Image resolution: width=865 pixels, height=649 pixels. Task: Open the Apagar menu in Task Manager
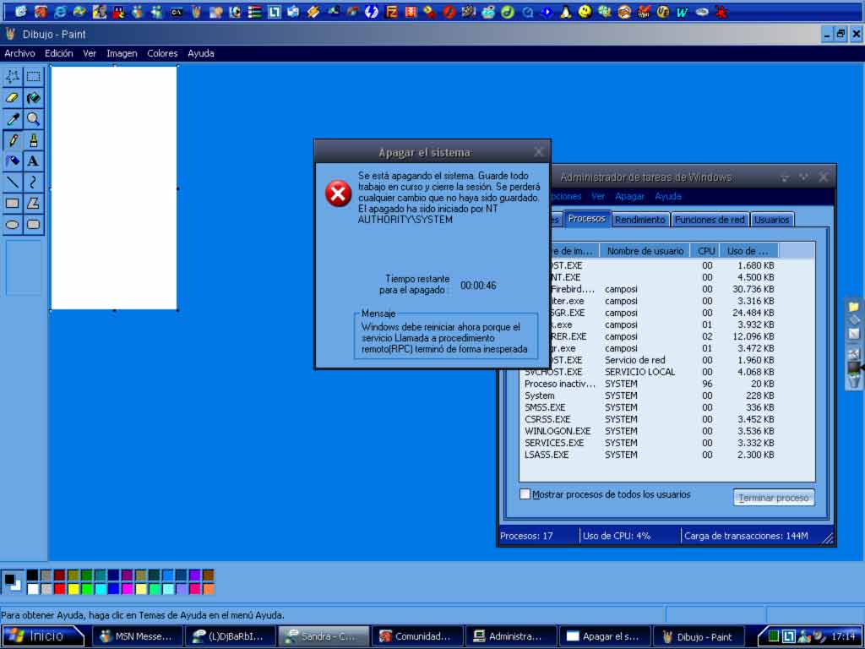(x=629, y=196)
